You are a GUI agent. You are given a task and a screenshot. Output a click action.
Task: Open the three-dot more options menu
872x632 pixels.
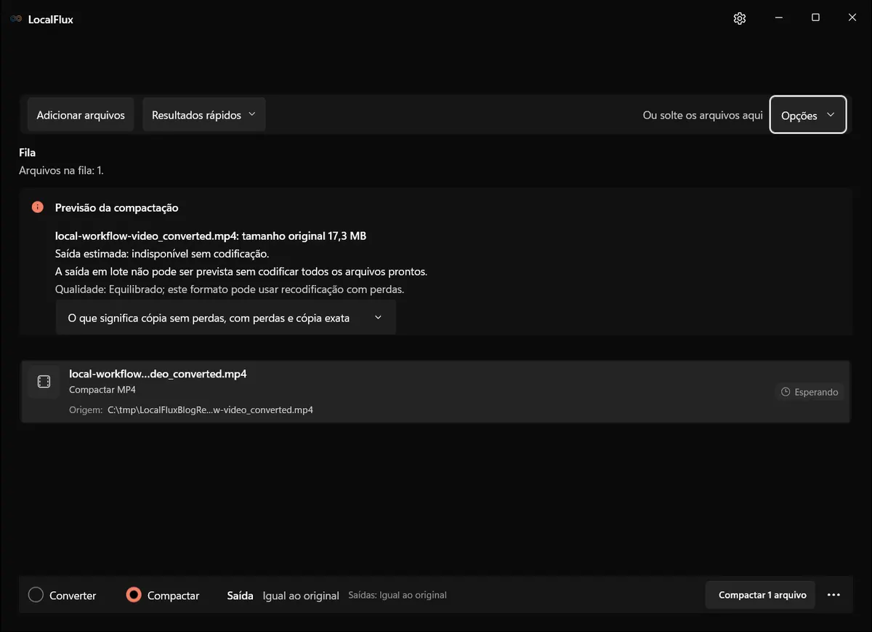click(x=833, y=595)
